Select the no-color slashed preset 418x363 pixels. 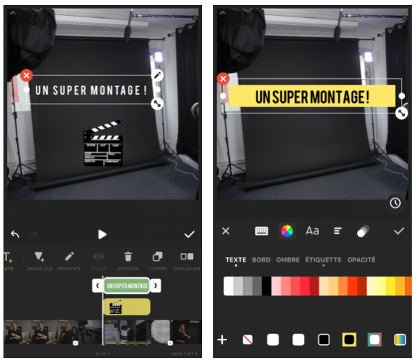[248, 339]
